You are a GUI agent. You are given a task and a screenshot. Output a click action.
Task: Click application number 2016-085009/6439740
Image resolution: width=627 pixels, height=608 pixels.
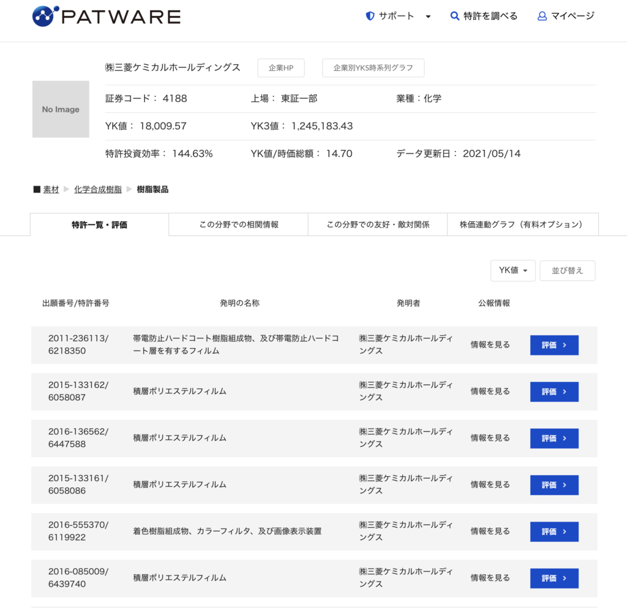[78, 577]
